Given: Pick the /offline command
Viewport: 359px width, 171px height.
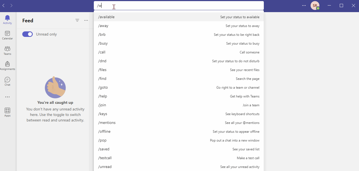Looking at the screenshot, I should pos(179,132).
